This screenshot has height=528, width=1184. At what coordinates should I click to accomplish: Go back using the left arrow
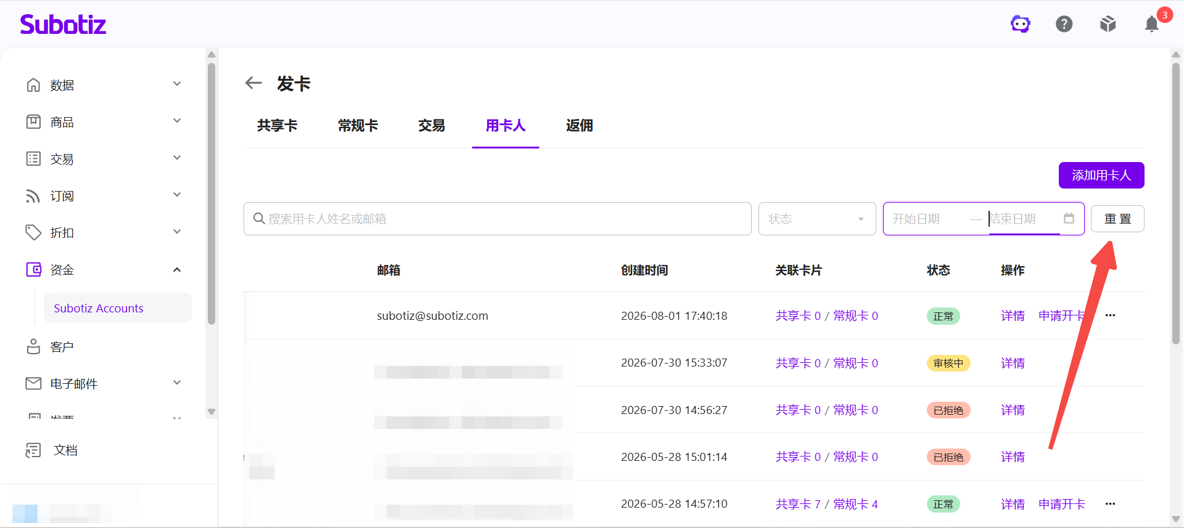click(x=253, y=83)
